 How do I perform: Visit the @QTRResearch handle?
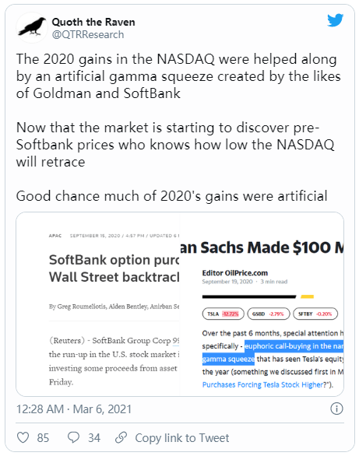click(x=88, y=34)
